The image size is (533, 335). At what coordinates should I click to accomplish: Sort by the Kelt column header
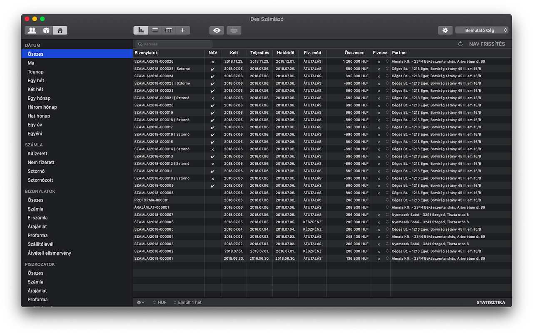pos(234,53)
